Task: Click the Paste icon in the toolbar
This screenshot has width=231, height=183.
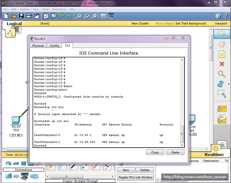Action: point(54,16)
